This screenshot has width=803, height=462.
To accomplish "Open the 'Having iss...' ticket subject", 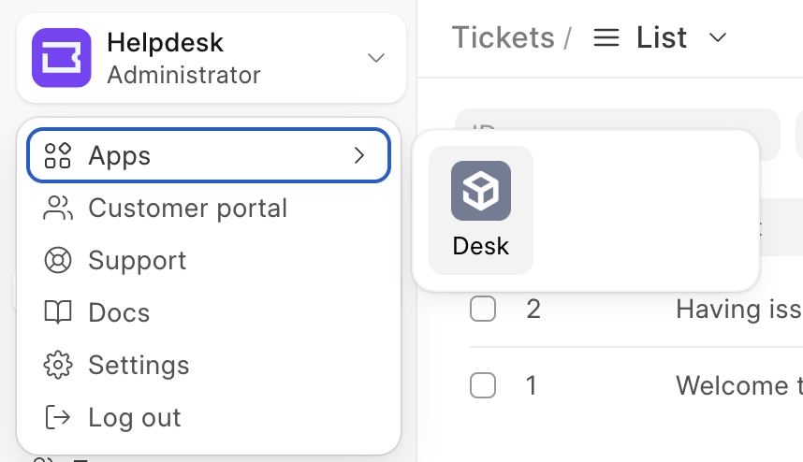I will click(739, 309).
